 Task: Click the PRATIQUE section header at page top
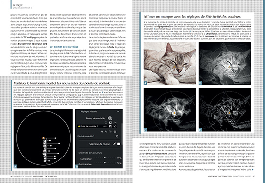pos(18,5)
